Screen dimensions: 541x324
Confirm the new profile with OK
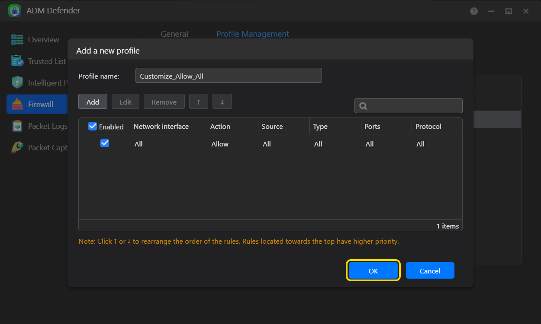(x=373, y=270)
